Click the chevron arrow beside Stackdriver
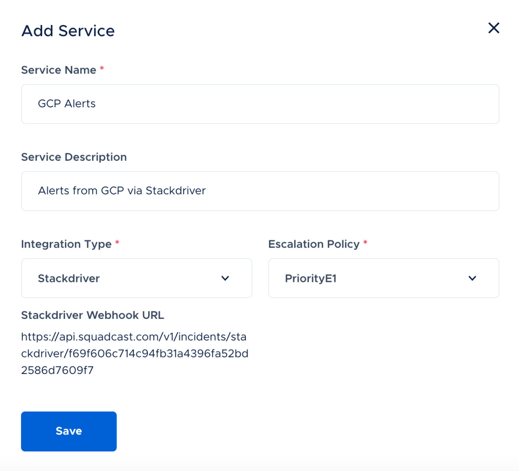 (x=225, y=278)
